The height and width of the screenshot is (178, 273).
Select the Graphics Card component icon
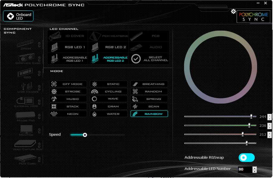26,58
